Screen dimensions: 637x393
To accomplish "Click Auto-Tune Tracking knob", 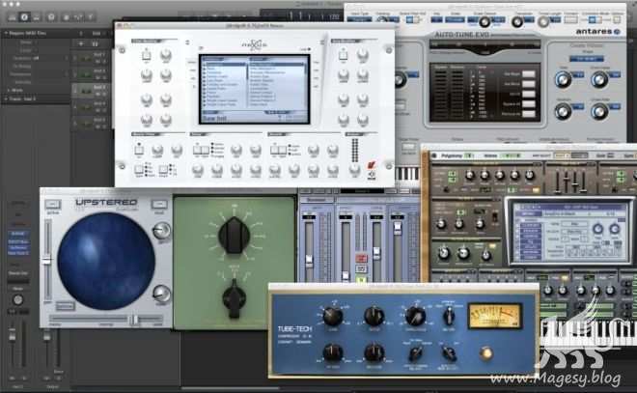I will coord(382,19).
